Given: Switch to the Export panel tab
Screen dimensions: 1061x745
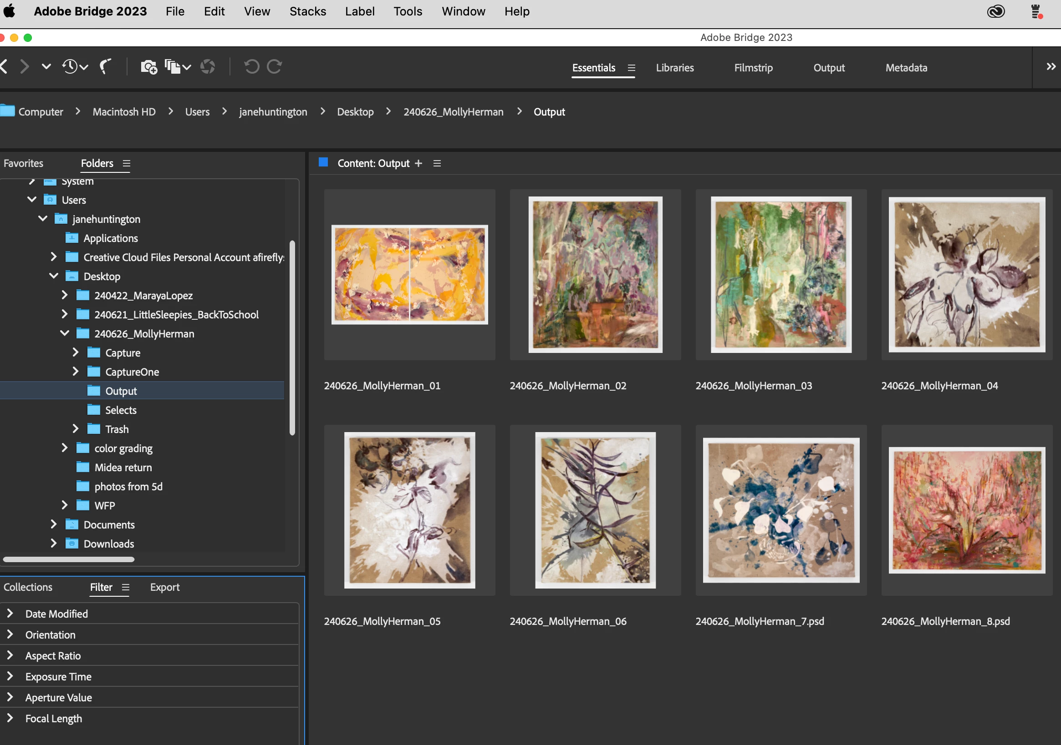Looking at the screenshot, I should (164, 587).
